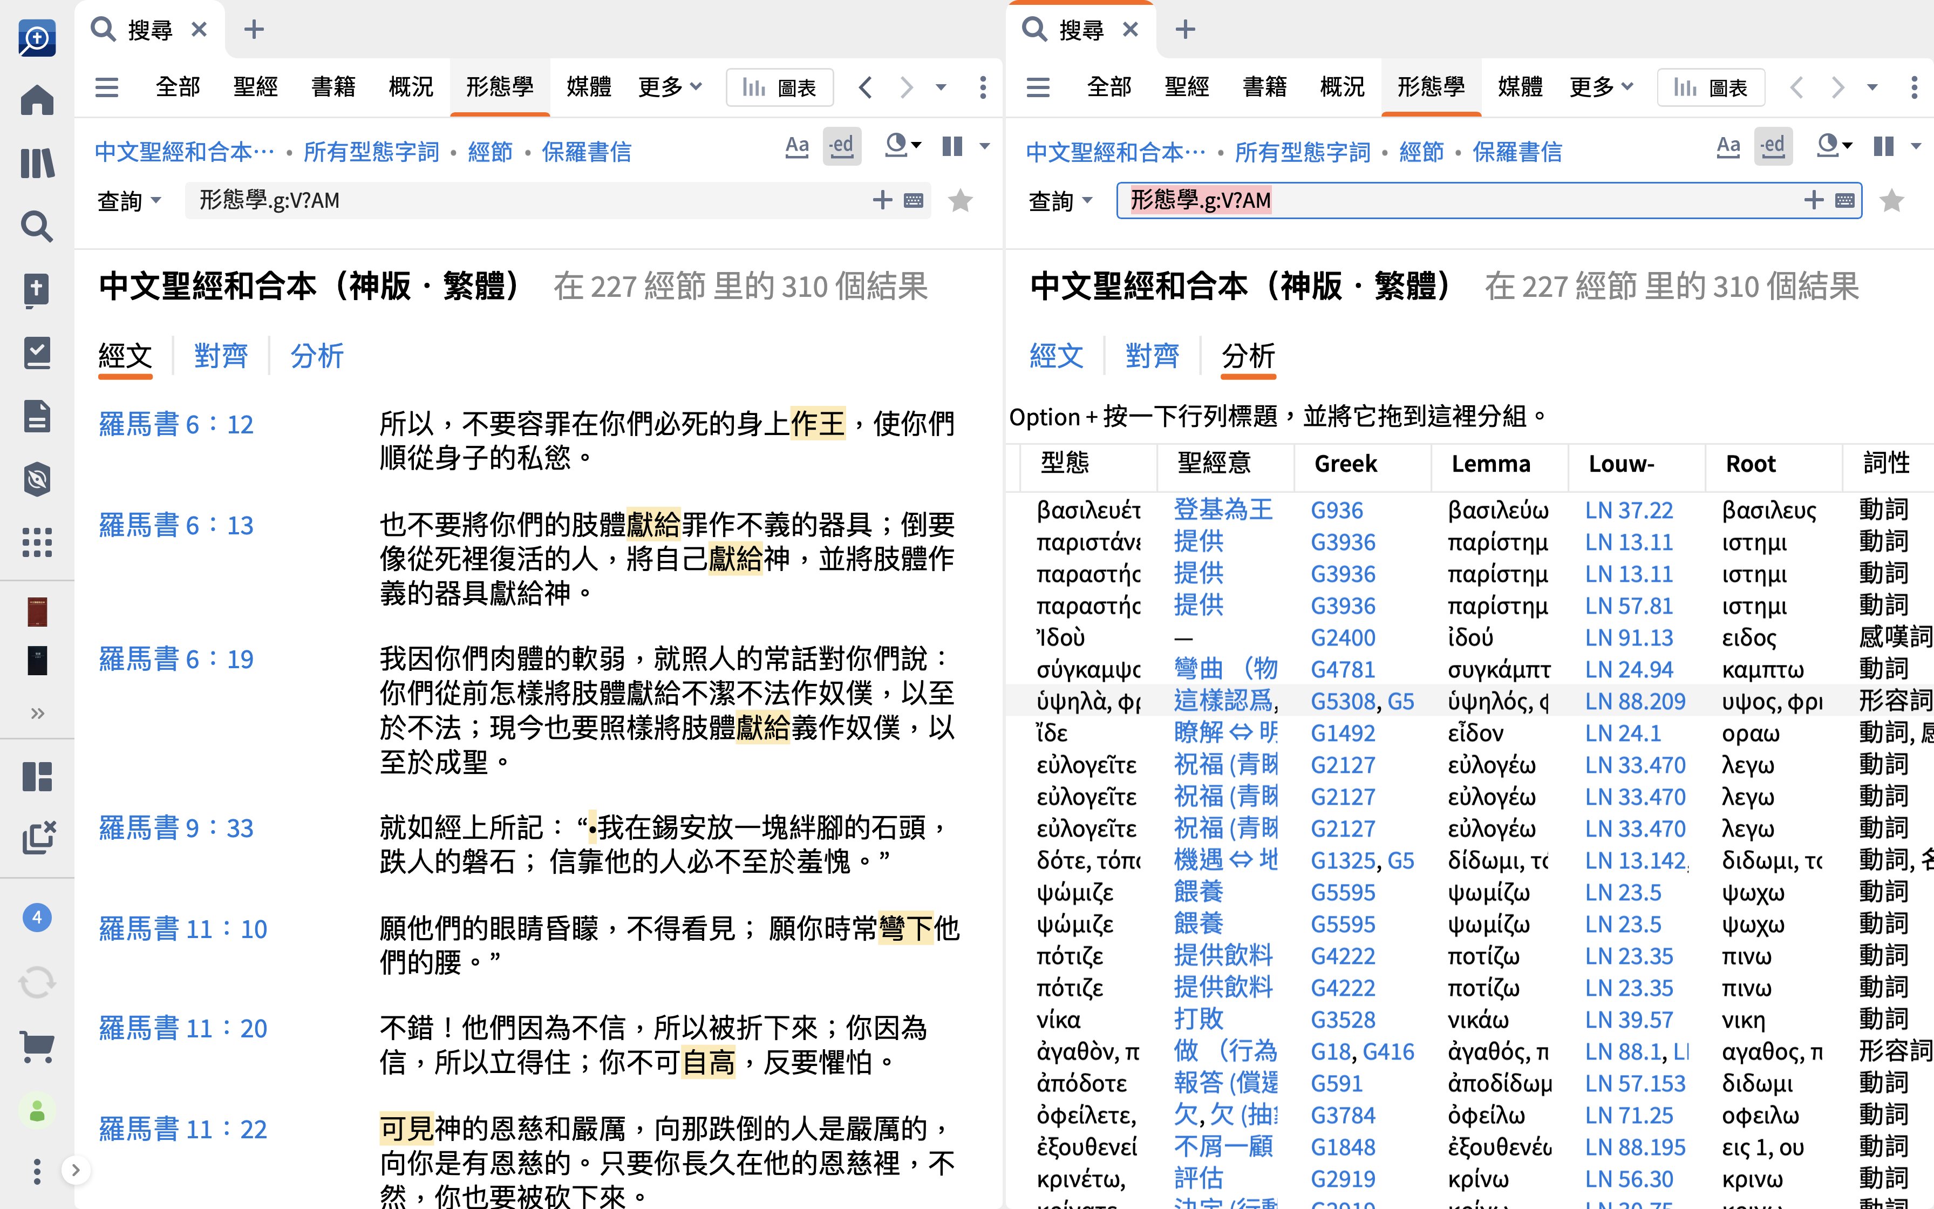
Task: Click the sync refresh icon
Action: (37, 982)
